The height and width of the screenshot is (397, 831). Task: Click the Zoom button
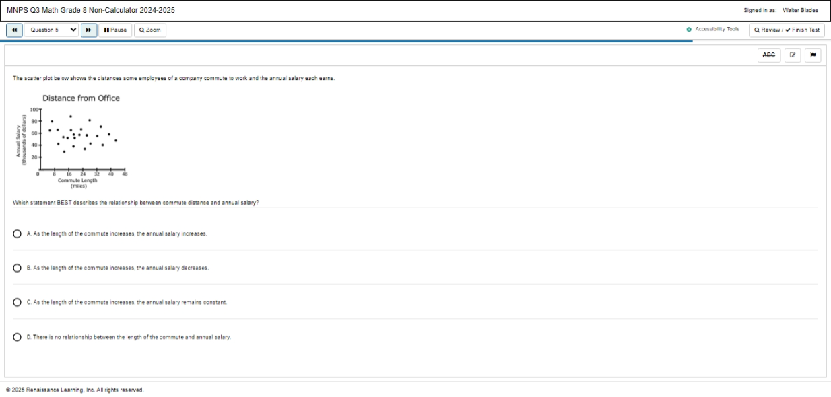coord(150,30)
